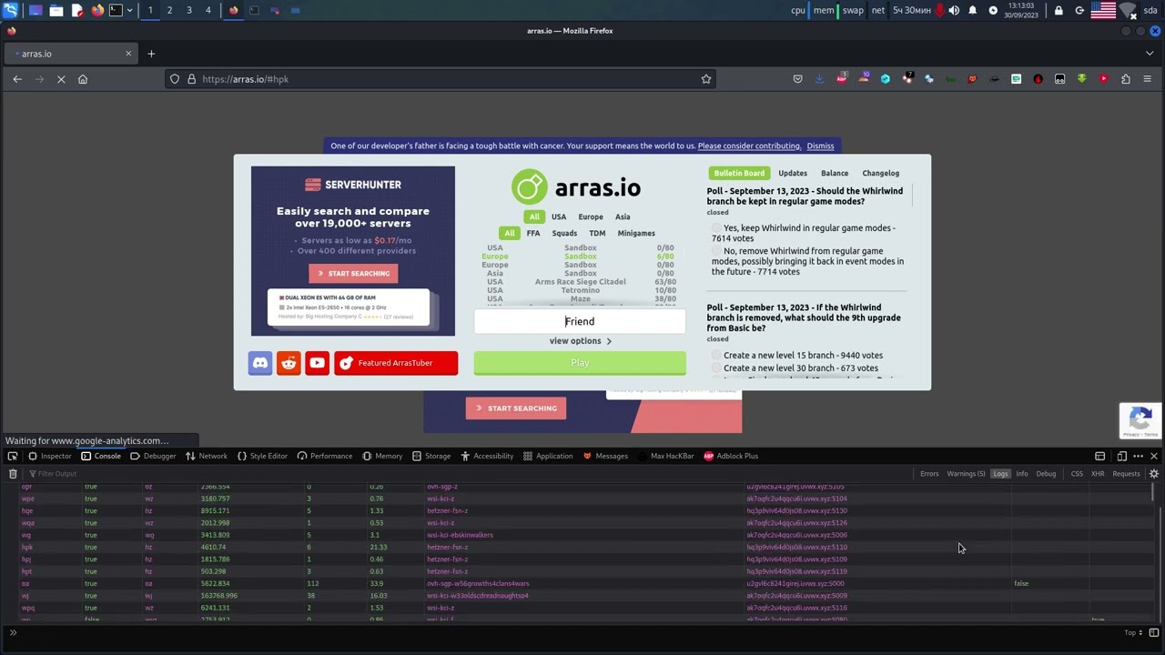Image resolution: width=1165 pixels, height=655 pixels.
Task: Open the Firefox application menu
Action: point(1147,79)
